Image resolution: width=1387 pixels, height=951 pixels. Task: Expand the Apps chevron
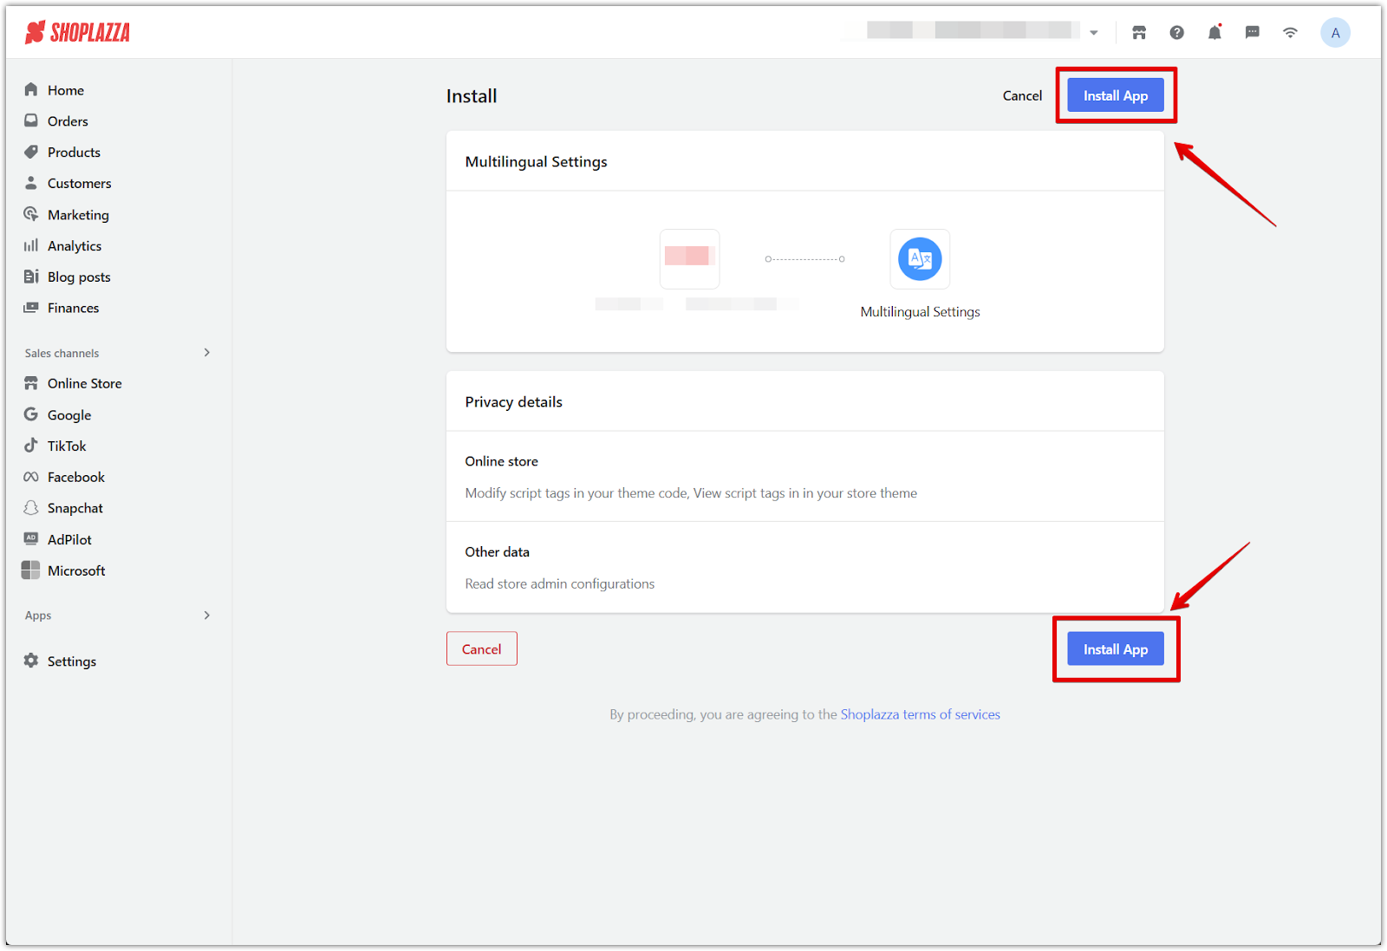(x=206, y=616)
